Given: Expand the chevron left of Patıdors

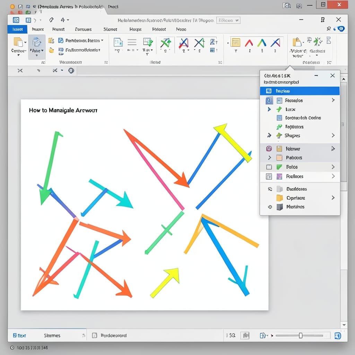Looking at the screenshot, I should pyautogui.click(x=269, y=158).
